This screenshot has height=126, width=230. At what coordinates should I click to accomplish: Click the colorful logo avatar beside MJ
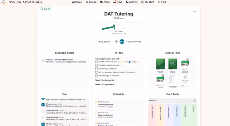[x=117, y=42]
